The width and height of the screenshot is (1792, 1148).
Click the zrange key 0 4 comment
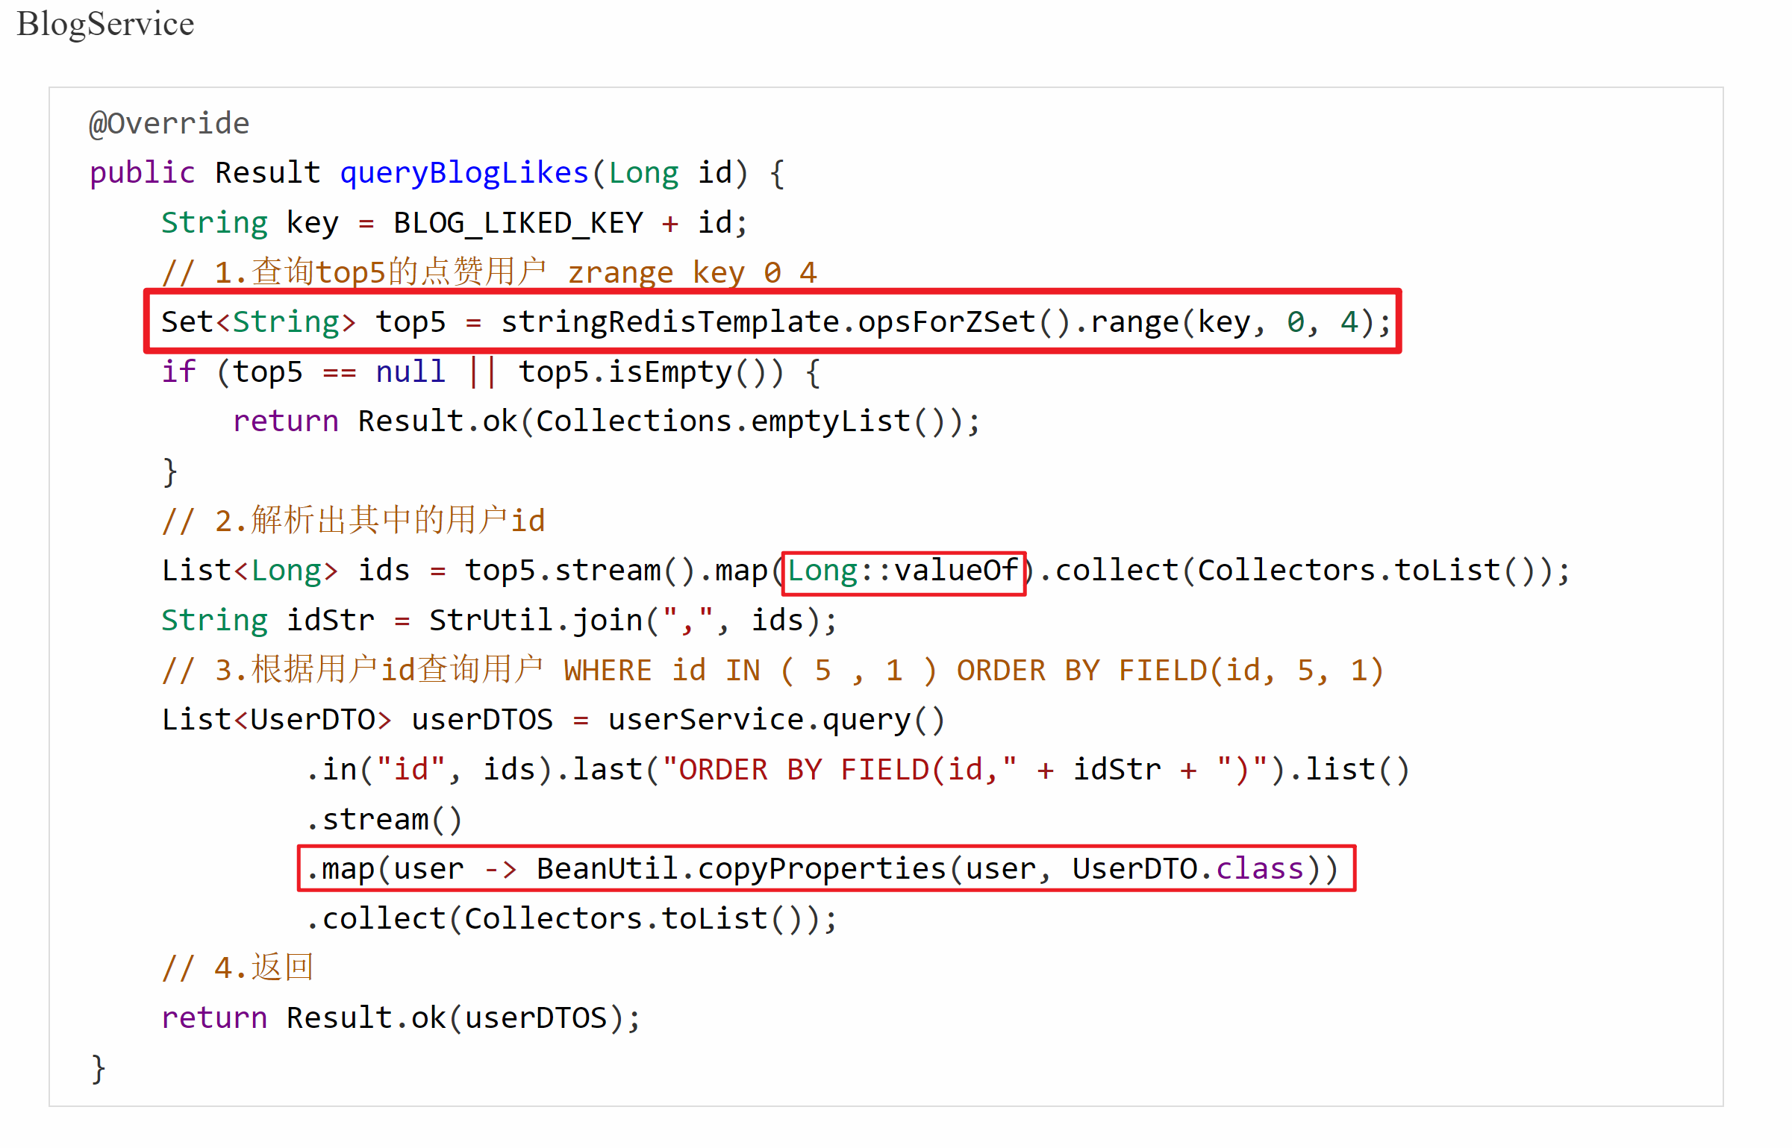[x=692, y=272]
